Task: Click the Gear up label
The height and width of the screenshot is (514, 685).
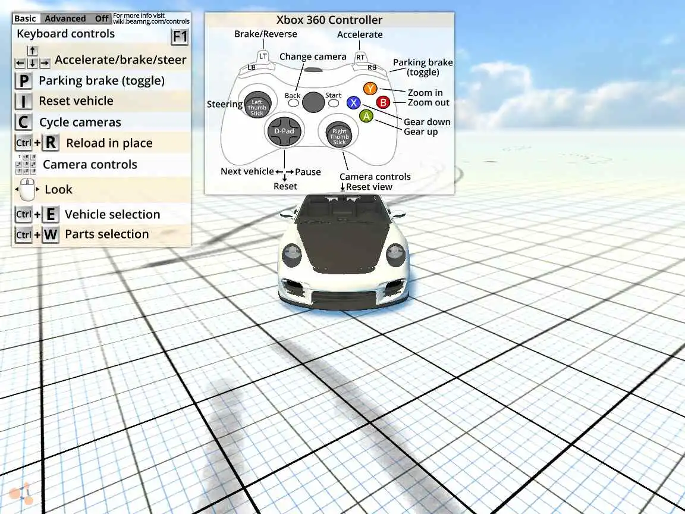Action: point(421,132)
